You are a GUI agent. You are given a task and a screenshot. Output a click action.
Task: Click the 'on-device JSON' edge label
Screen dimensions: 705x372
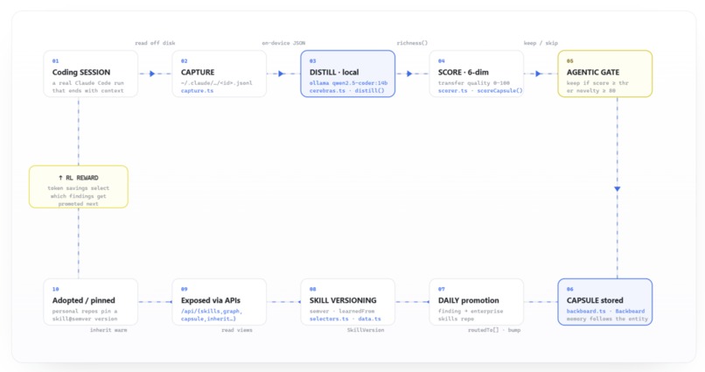pyautogui.click(x=283, y=43)
